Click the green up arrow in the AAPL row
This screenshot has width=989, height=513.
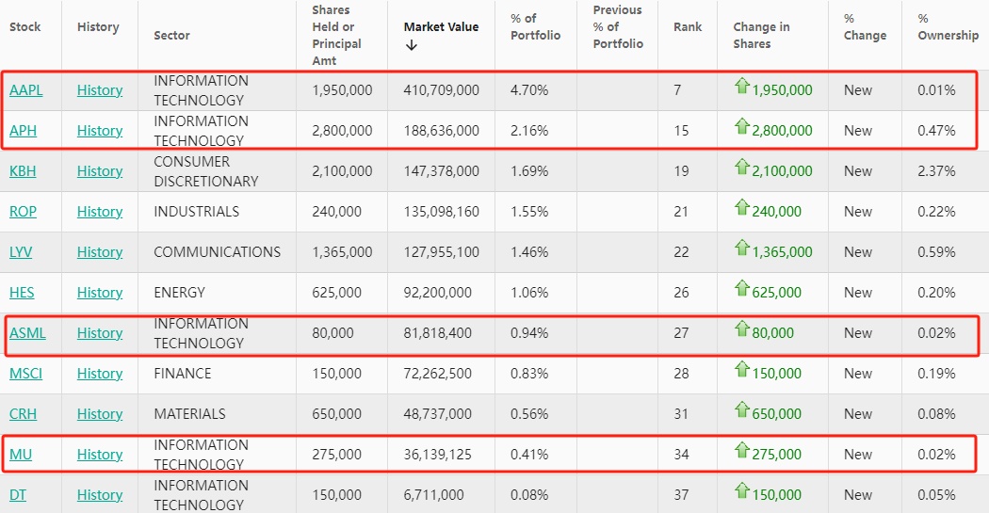(741, 88)
